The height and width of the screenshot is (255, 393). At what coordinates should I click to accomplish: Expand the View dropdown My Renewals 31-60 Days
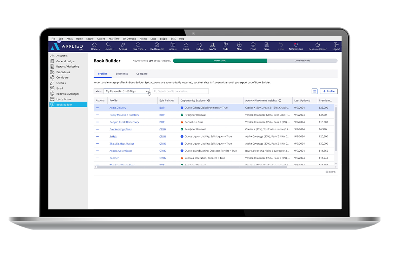[x=127, y=91]
